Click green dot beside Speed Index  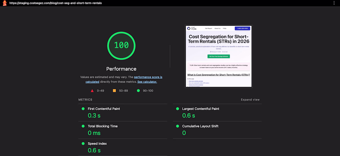(x=83, y=144)
